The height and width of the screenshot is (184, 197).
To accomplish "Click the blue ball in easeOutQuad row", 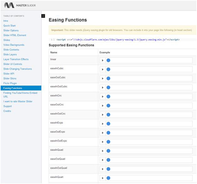I will point(108,160).
